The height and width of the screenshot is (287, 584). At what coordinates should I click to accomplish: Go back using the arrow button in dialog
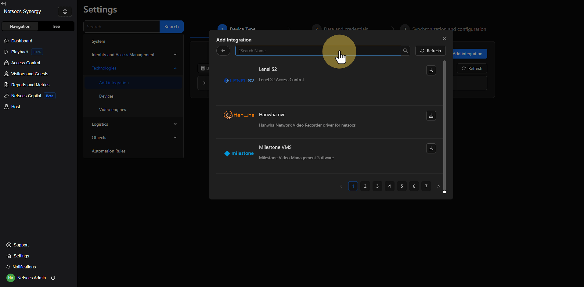point(223,51)
